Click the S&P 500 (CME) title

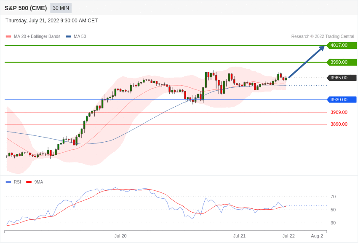coord(26,8)
